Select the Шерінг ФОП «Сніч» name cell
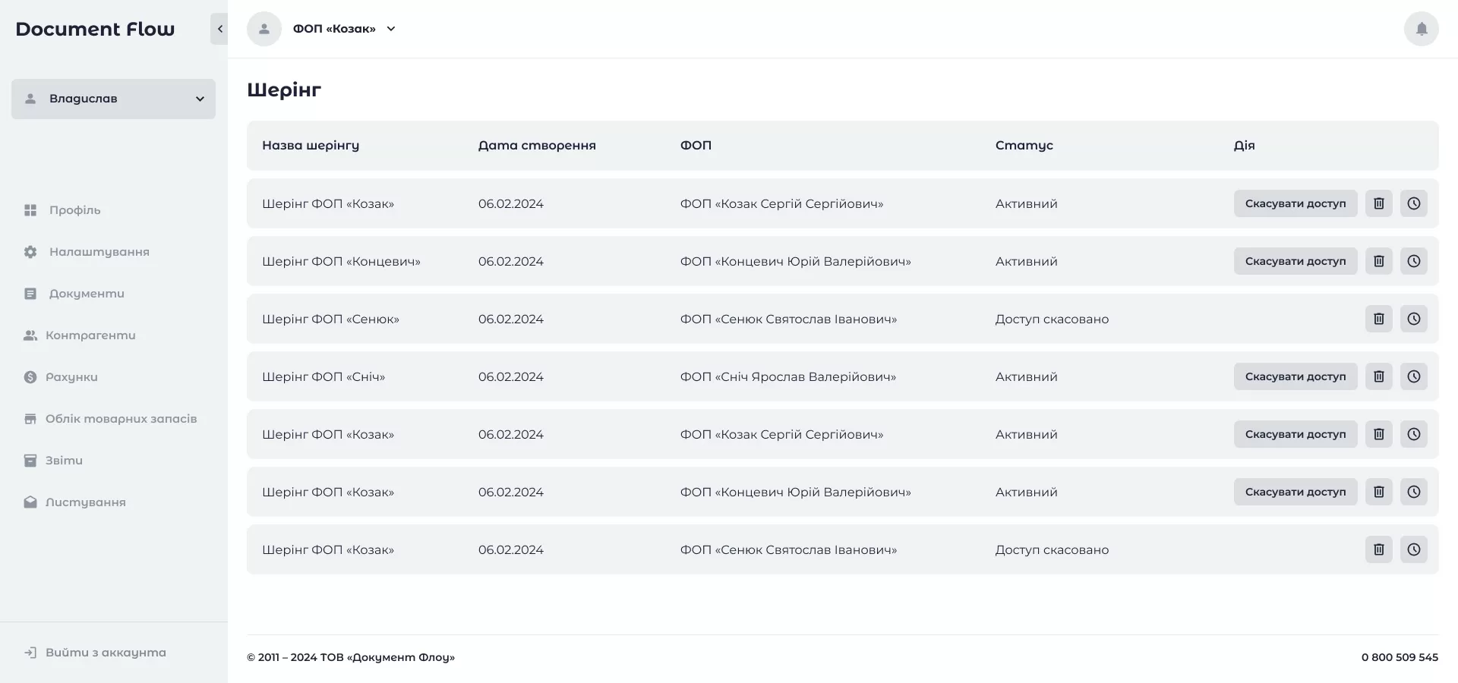 click(323, 376)
